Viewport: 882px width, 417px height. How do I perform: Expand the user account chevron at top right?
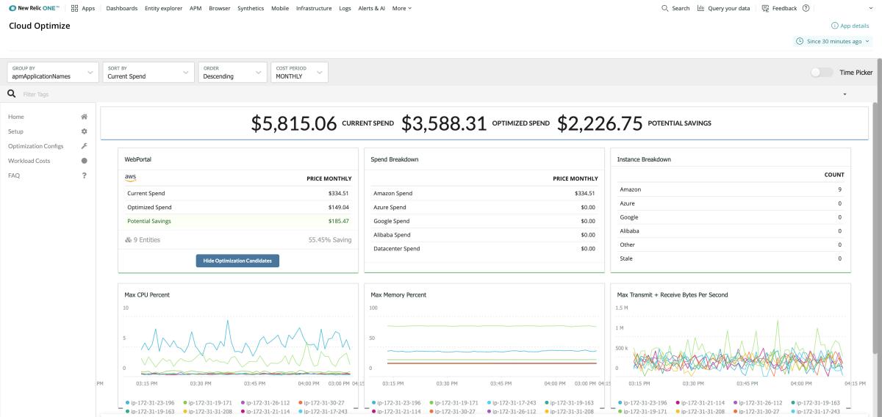(871, 8)
